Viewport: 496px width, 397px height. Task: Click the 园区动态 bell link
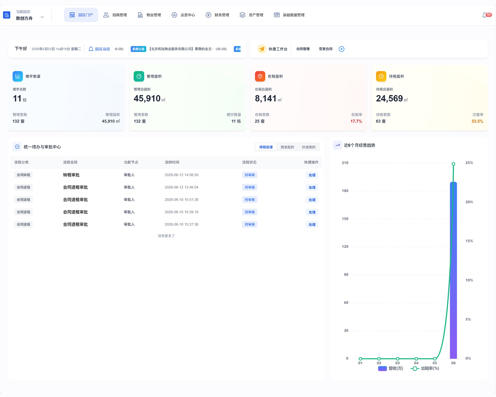[x=99, y=49]
